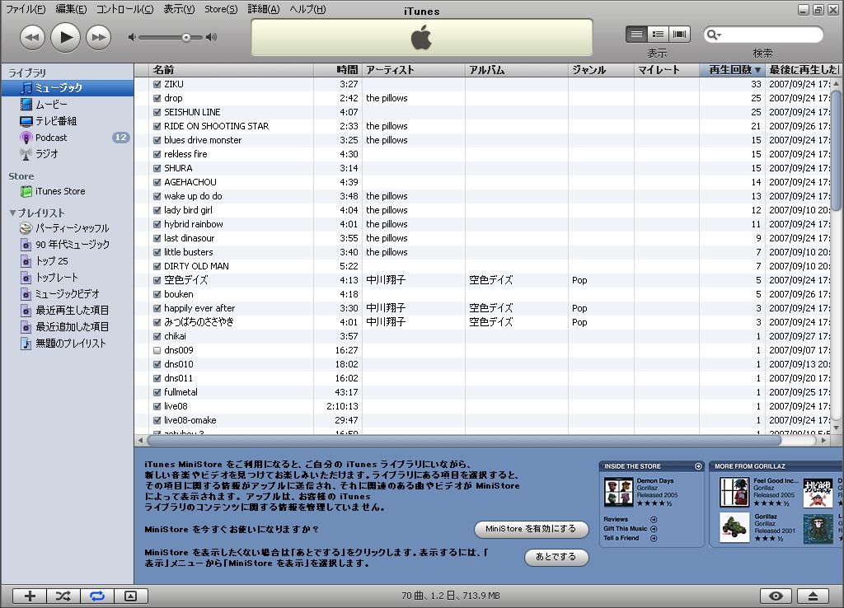Open the テレビ番組 library
This screenshot has height=608, width=844.
click(68, 121)
